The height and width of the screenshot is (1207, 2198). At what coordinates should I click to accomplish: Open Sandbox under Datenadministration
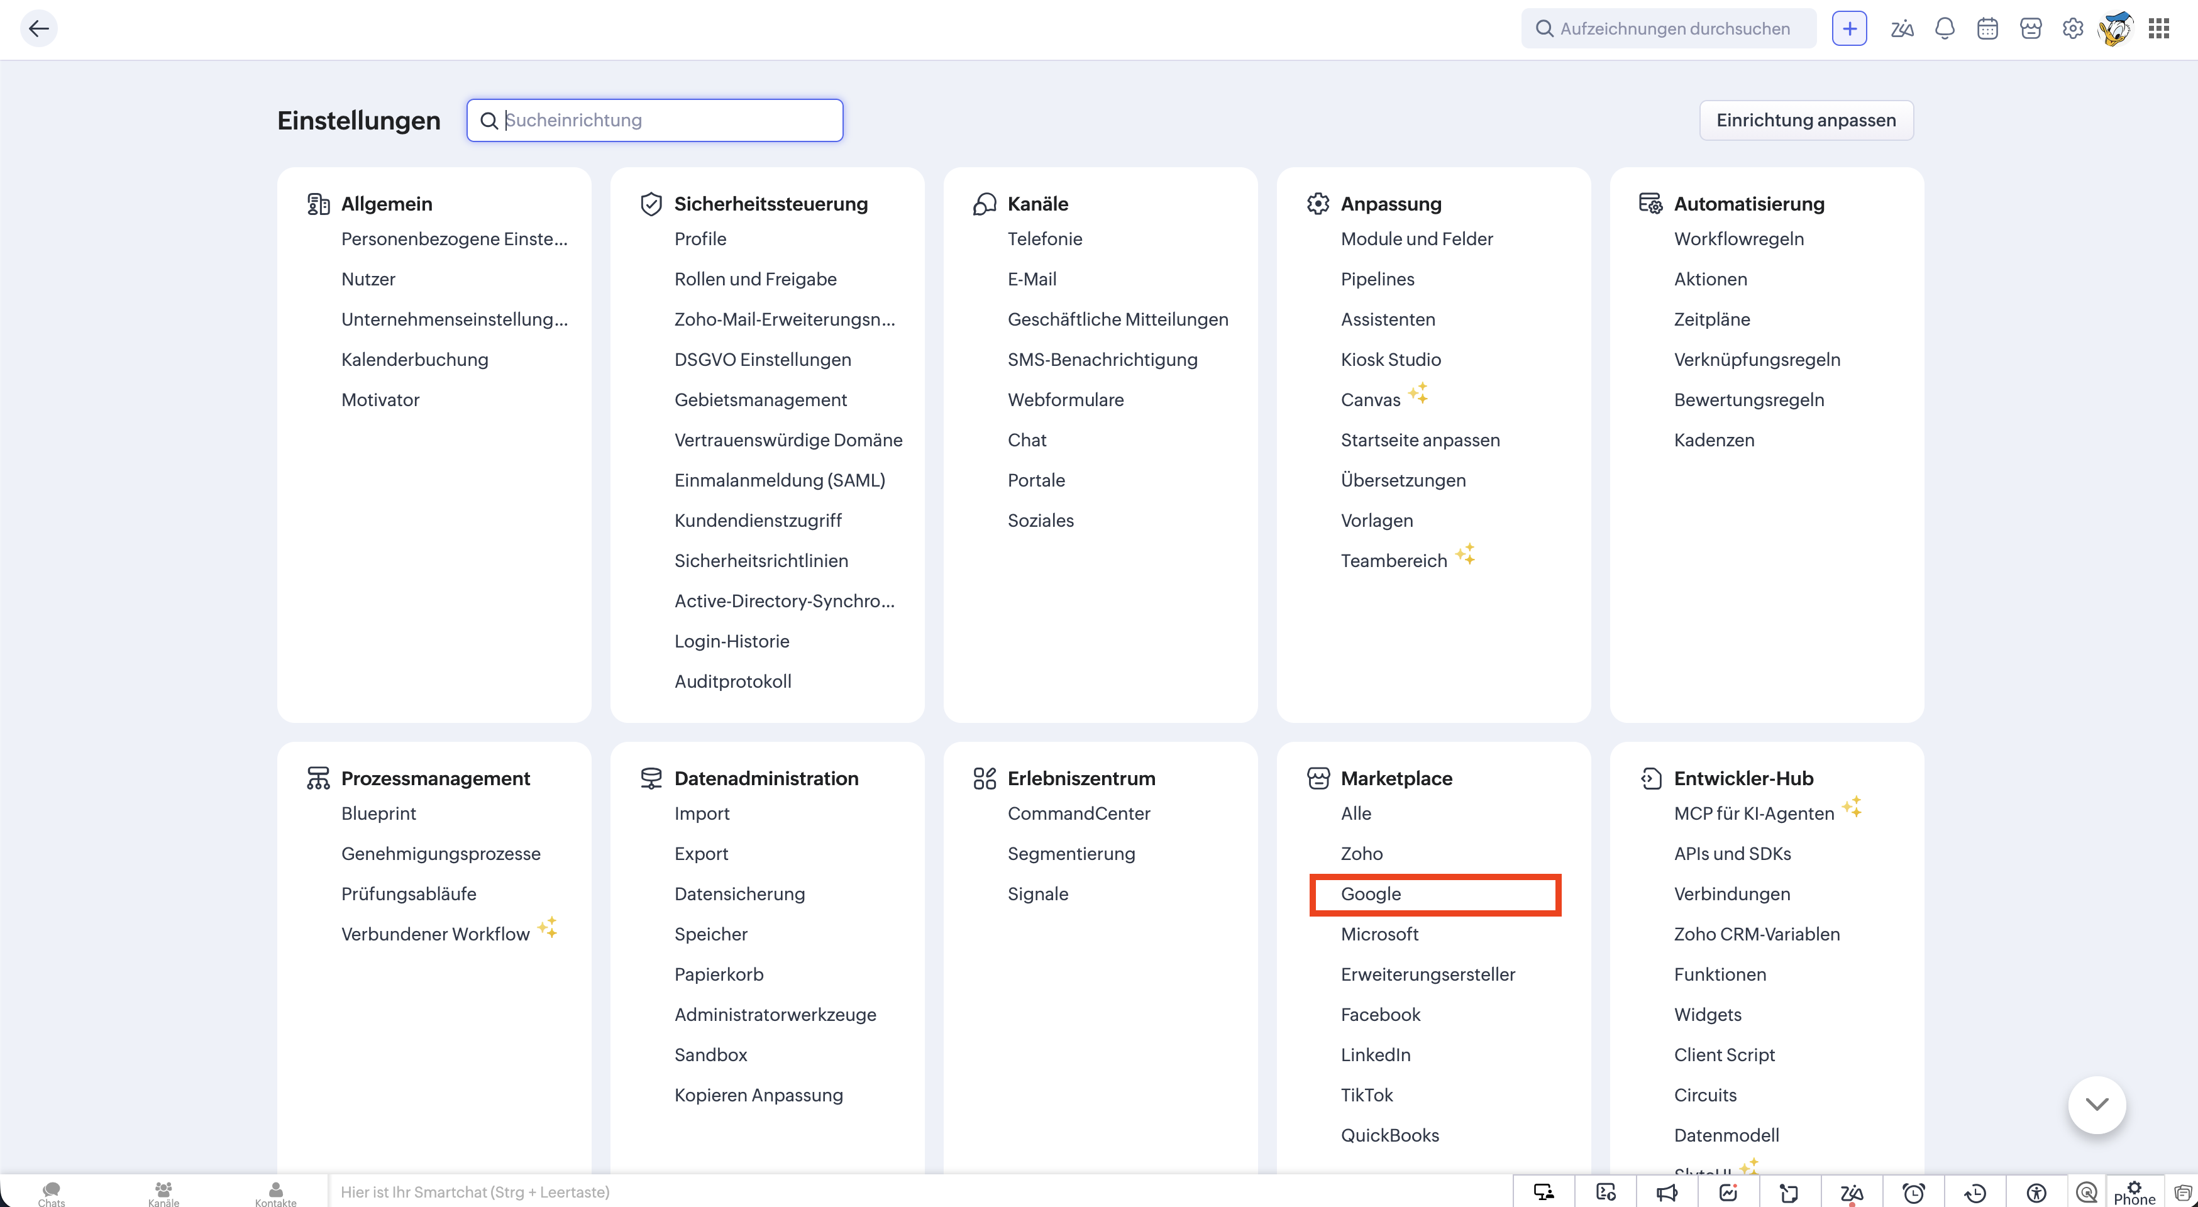(710, 1054)
